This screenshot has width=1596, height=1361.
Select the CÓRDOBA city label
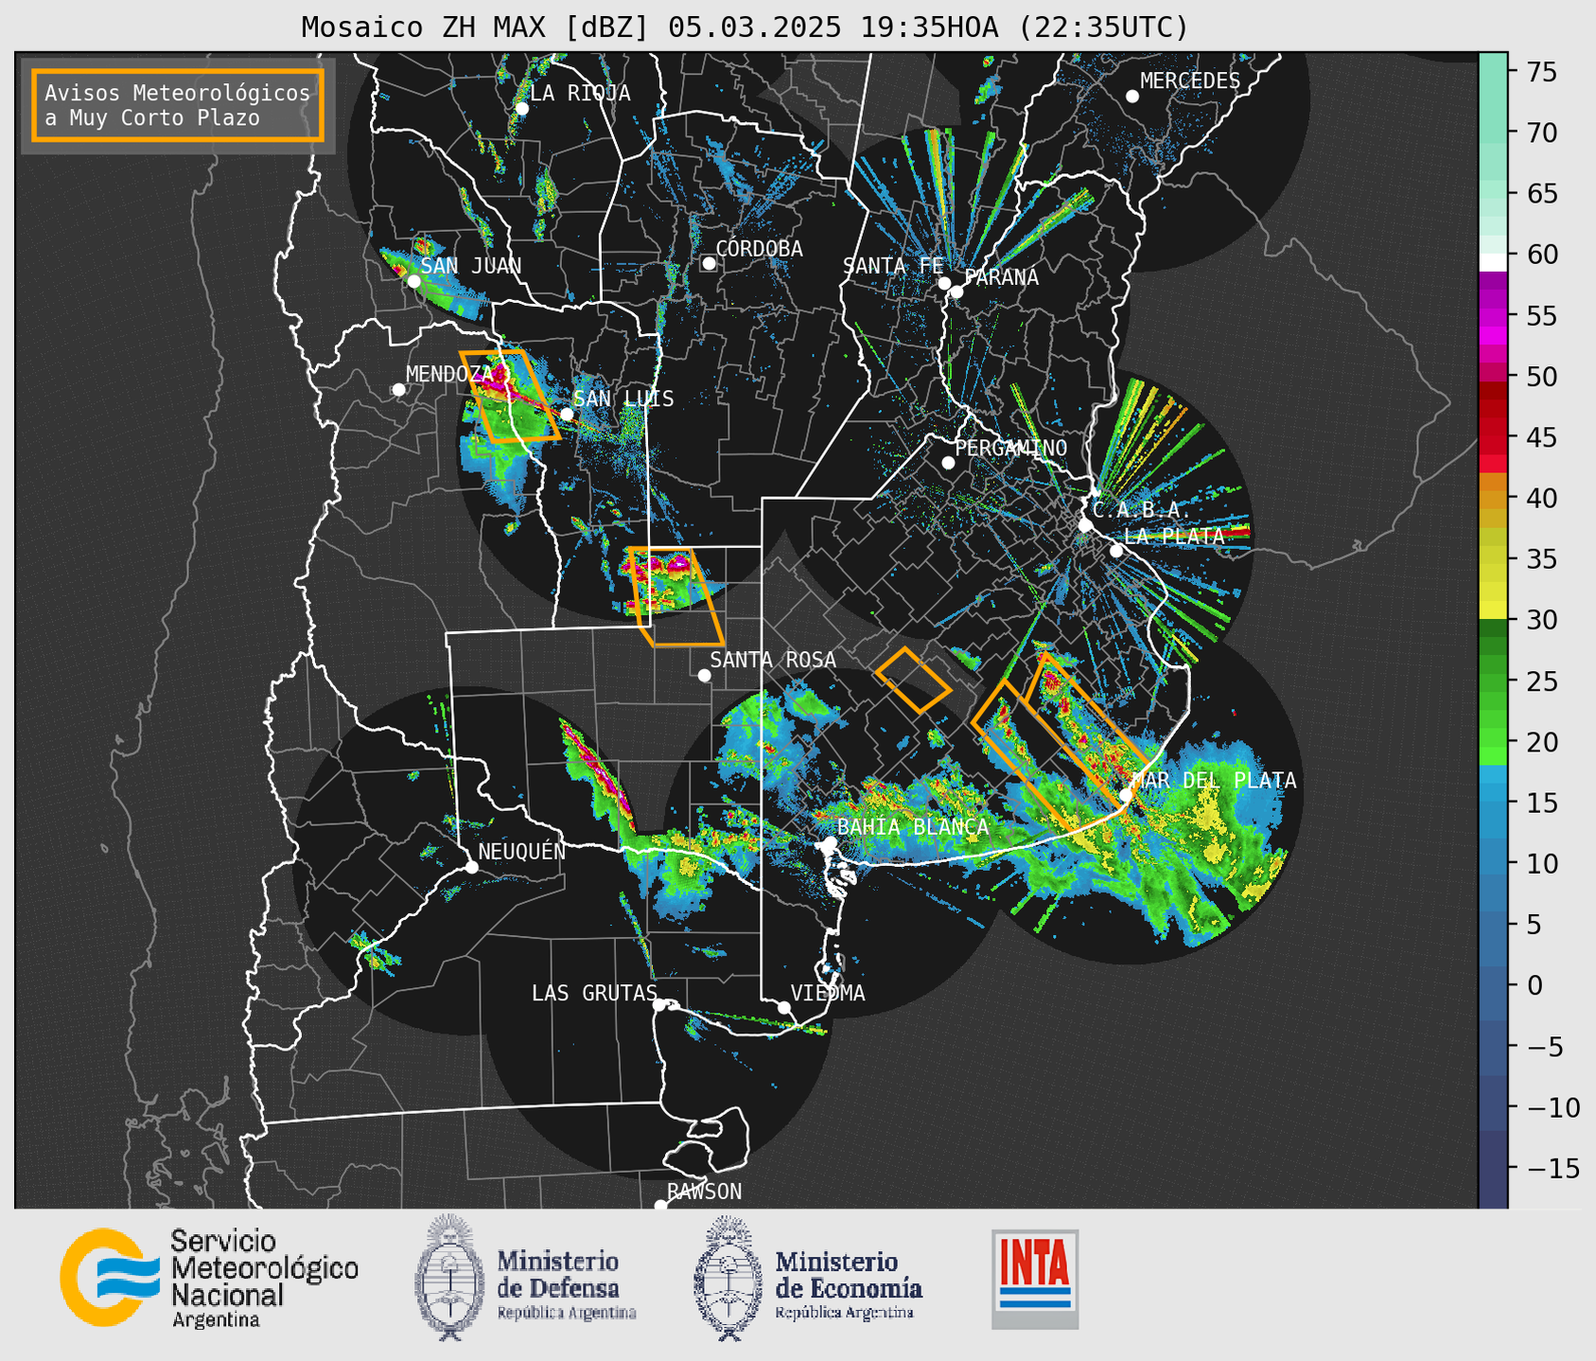click(x=759, y=248)
